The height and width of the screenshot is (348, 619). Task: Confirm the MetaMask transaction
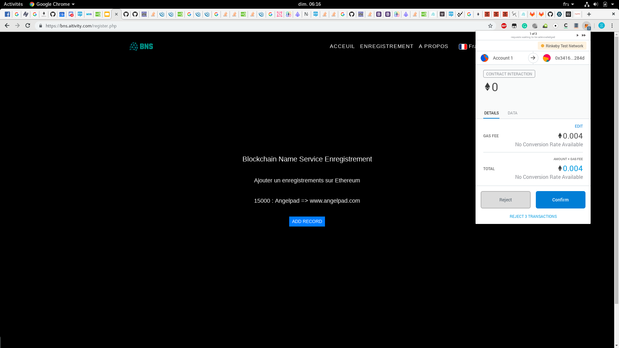pyautogui.click(x=560, y=200)
